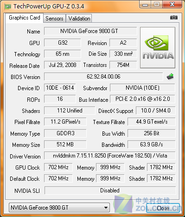Click the DirectX Support label
The image size is (185, 217).
pos(116,111)
